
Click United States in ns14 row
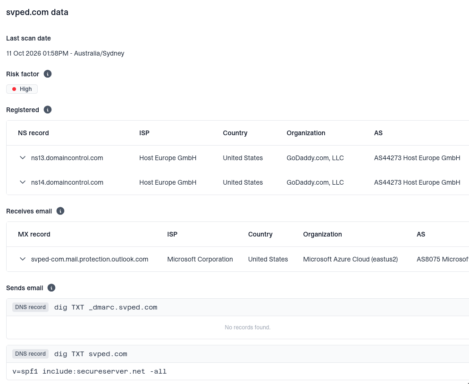click(x=243, y=182)
